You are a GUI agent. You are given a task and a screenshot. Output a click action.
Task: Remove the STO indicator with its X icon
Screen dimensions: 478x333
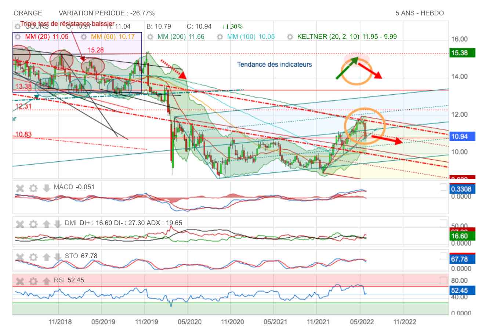(20, 257)
